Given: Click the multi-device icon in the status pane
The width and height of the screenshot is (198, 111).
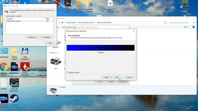Looking at the screenshot, I should coord(53,90).
